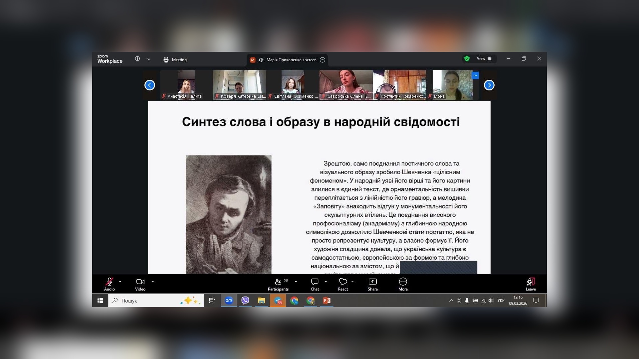Open the Chat panel

tap(315, 284)
